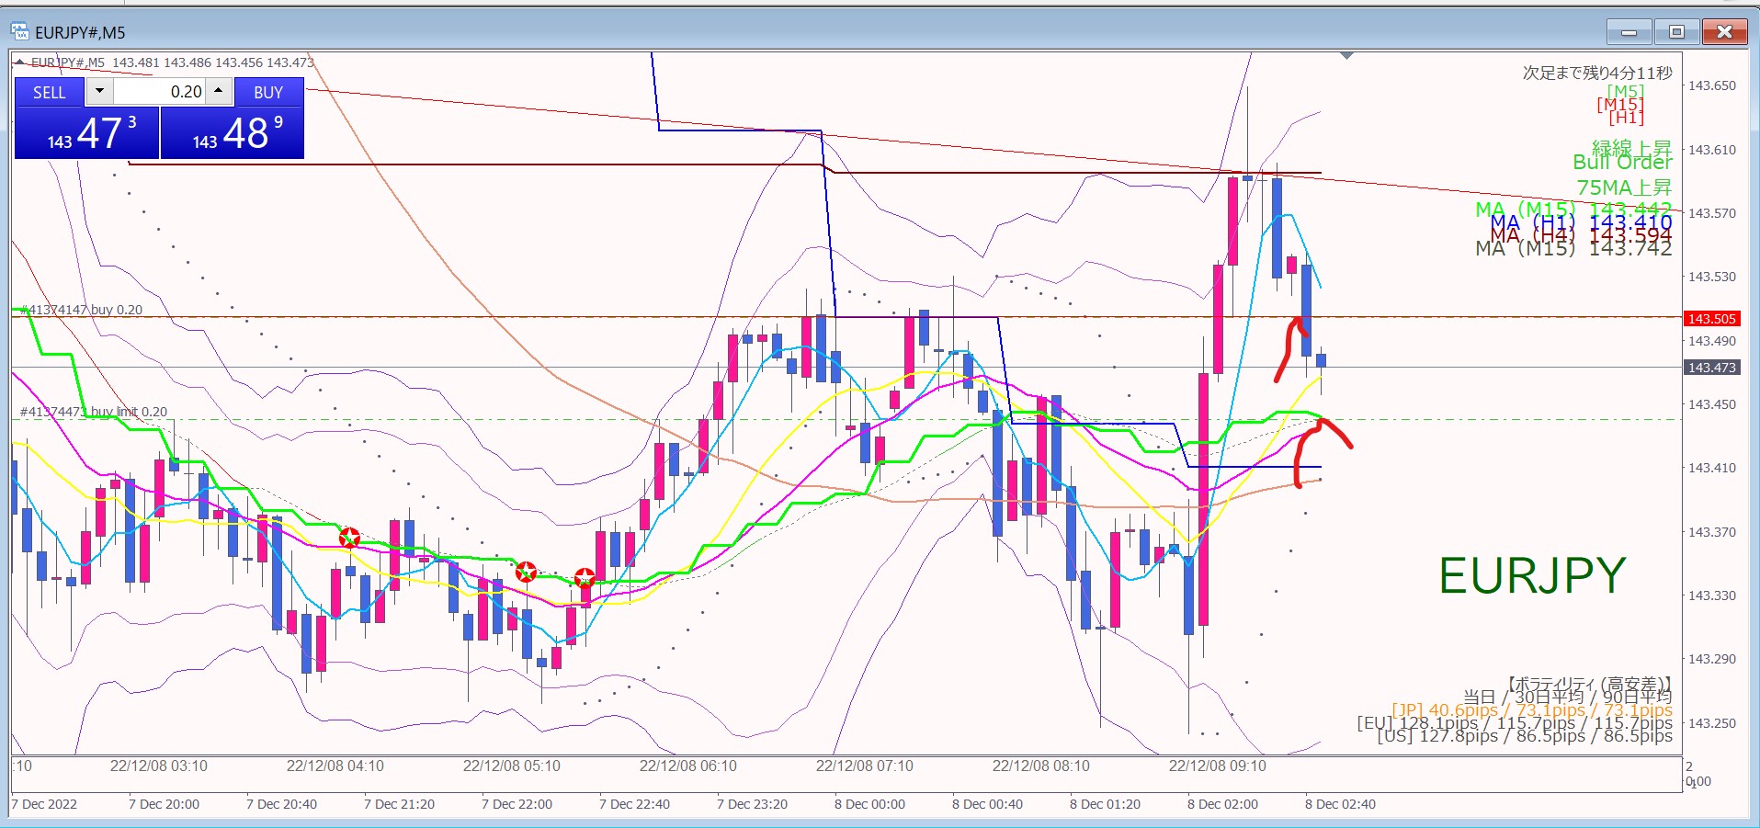Viewport: 1760px width, 828px height.
Task: Select the #41374147 buy 0.20 order line label
Action: click(83, 310)
